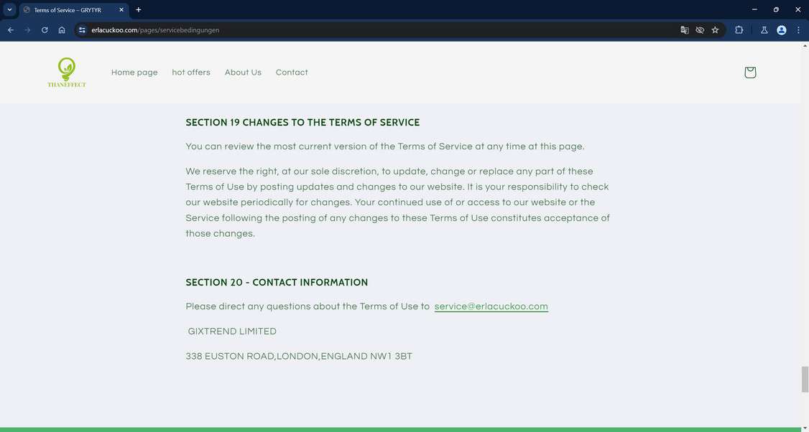Go back with the browser back arrow

click(x=10, y=30)
